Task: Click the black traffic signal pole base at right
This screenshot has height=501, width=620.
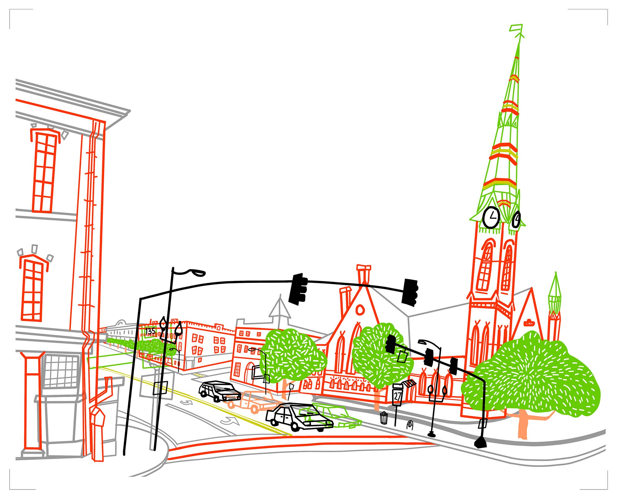Action: click(x=480, y=443)
